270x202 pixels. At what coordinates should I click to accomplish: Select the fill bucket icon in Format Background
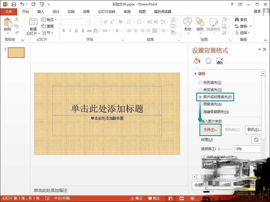pyautogui.click(x=197, y=61)
